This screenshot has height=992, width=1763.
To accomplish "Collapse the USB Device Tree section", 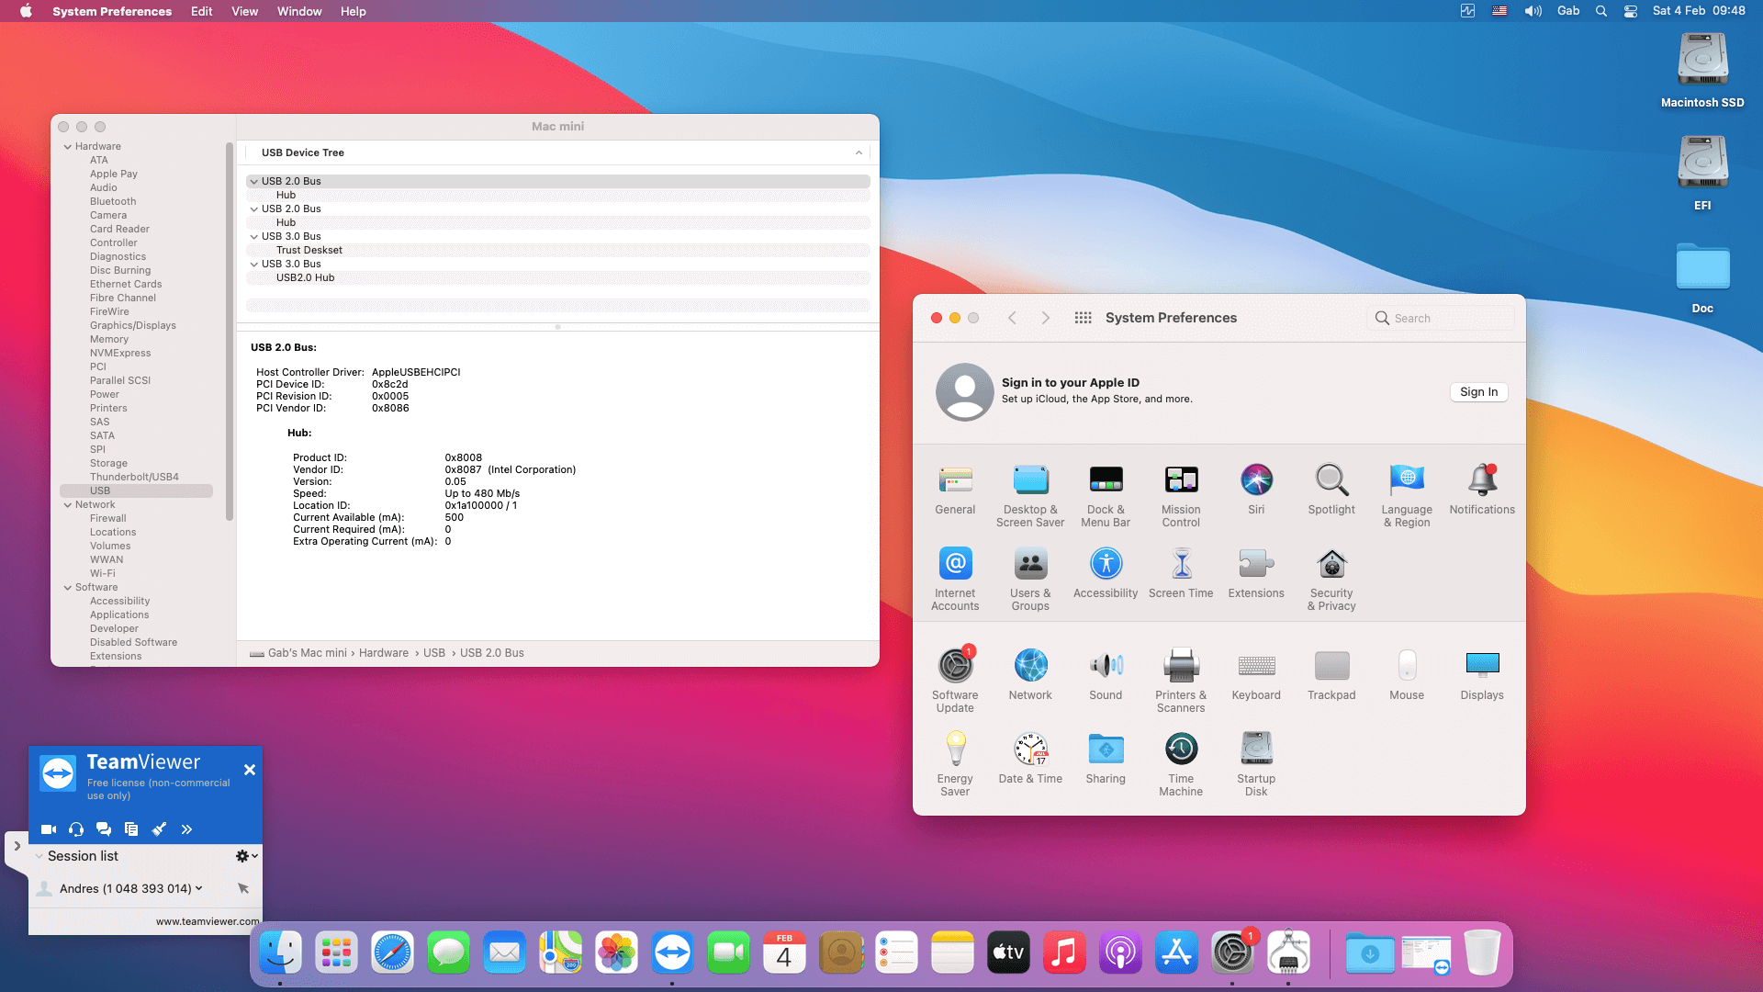I will point(859,152).
